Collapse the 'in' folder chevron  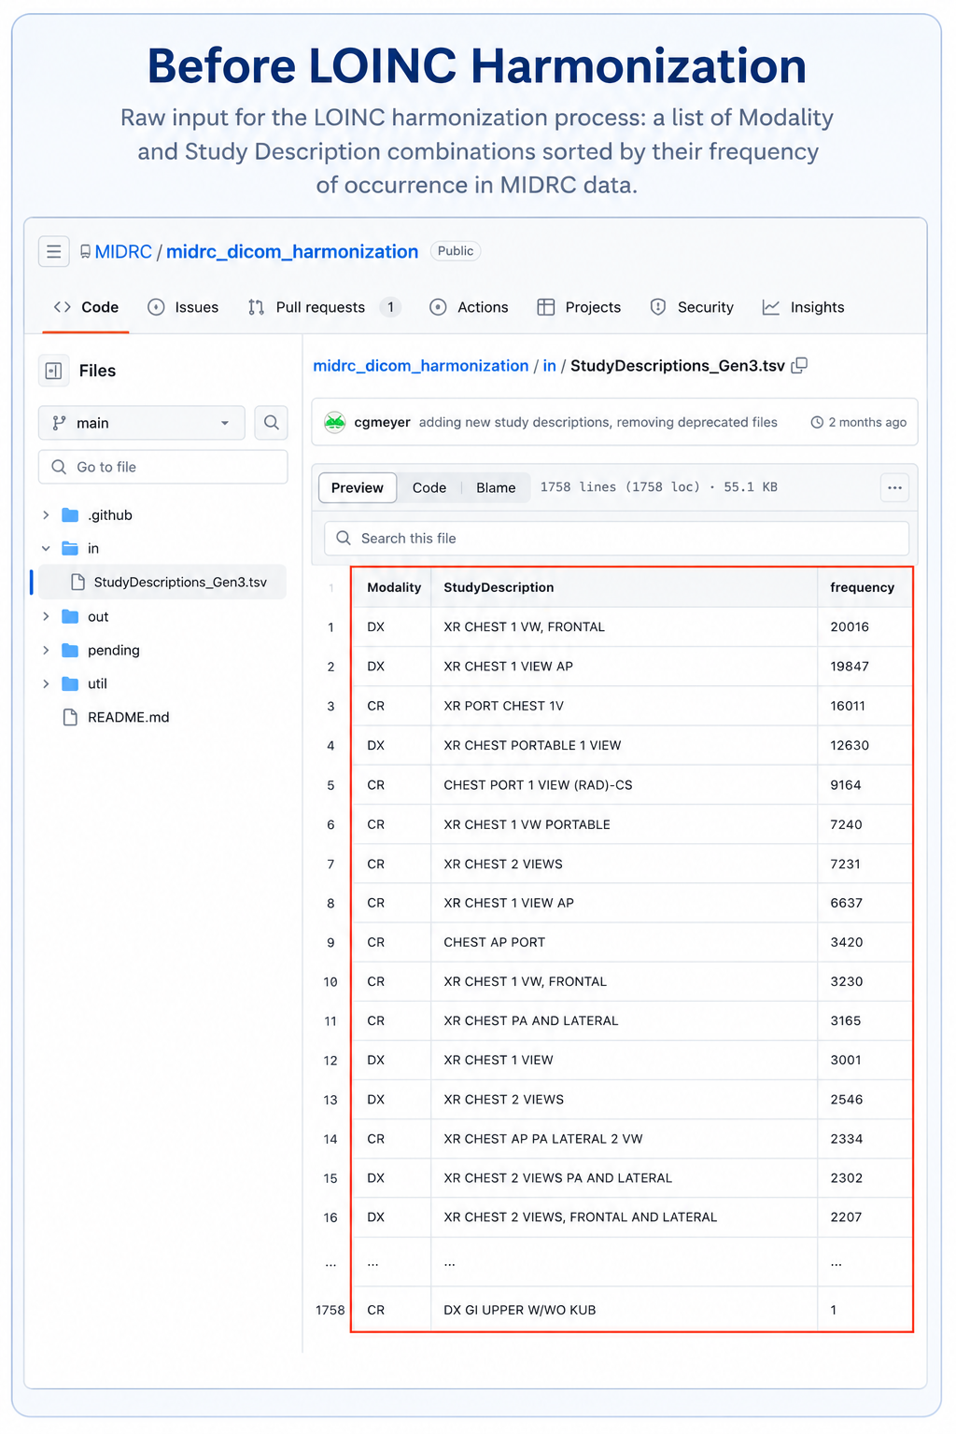click(x=46, y=549)
